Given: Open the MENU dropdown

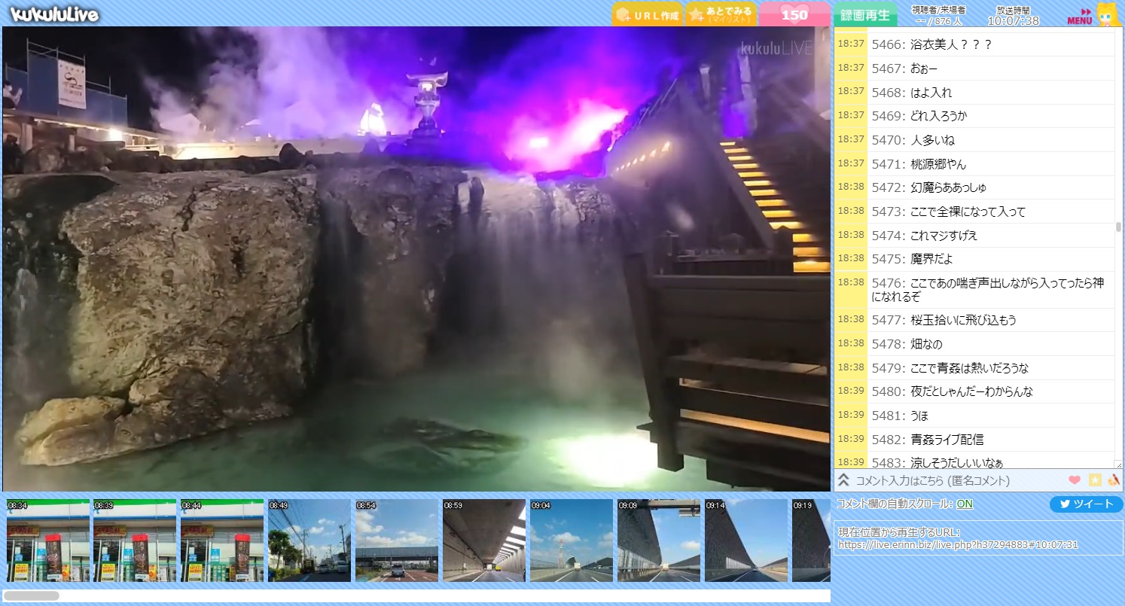Looking at the screenshot, I should coord(1079,17).
